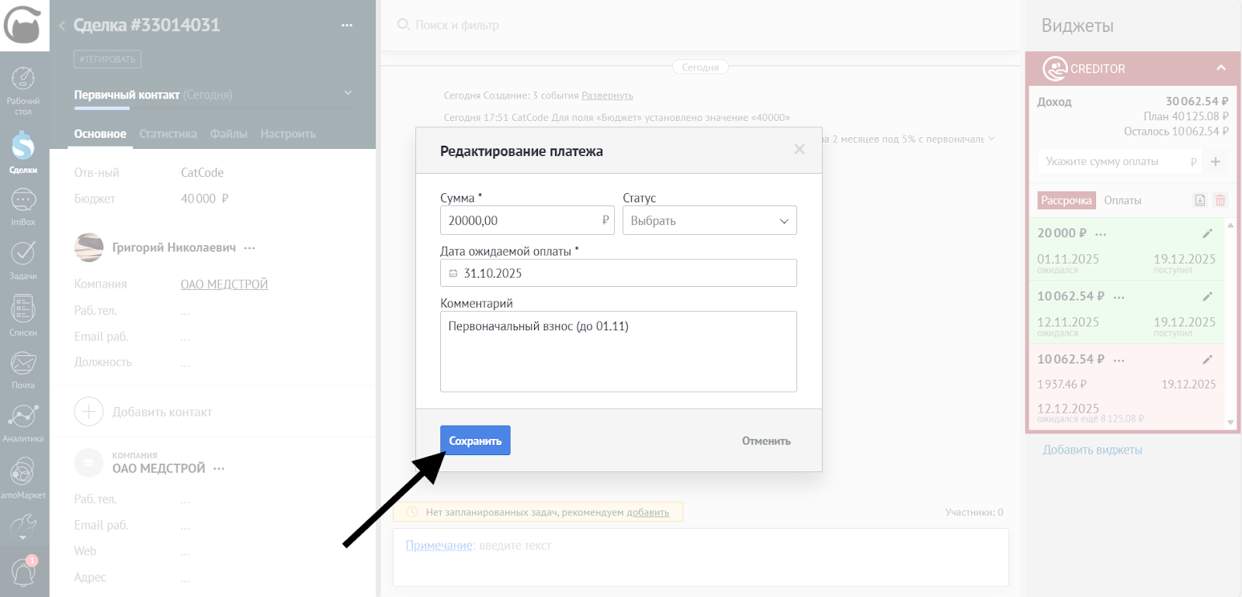Click the Дата ожидаемой оплаты date field
The width and height of the screenshot is (1242, 597).
point(618,274)
